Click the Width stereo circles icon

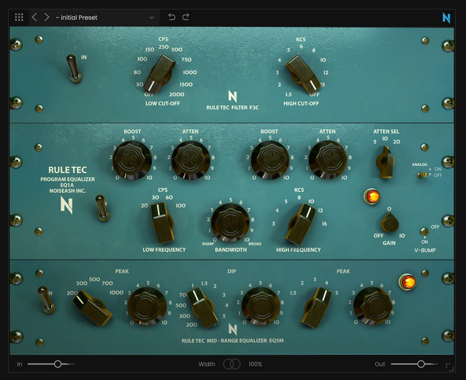[232, 364]
